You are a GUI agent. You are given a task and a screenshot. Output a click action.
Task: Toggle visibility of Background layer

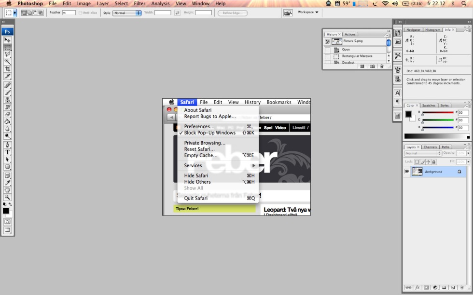click(407, 172)
